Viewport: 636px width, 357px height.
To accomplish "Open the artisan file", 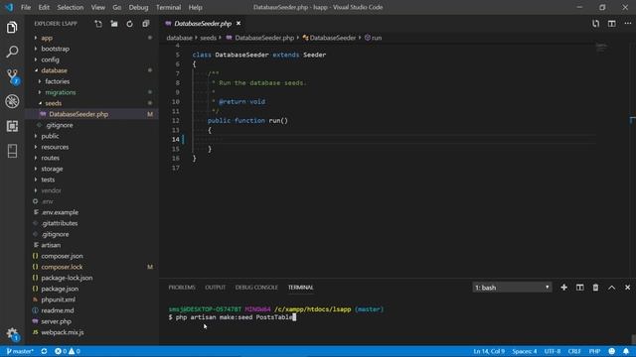I will (92, 245).
